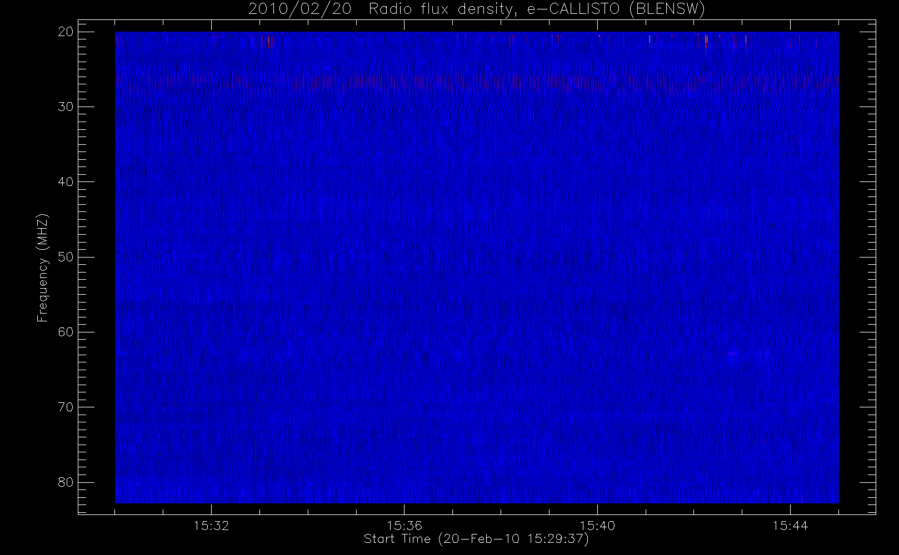Click the 50 frequency tick label
The height and width of the screenshot is (555, 899).
click(x=66, y=257)
